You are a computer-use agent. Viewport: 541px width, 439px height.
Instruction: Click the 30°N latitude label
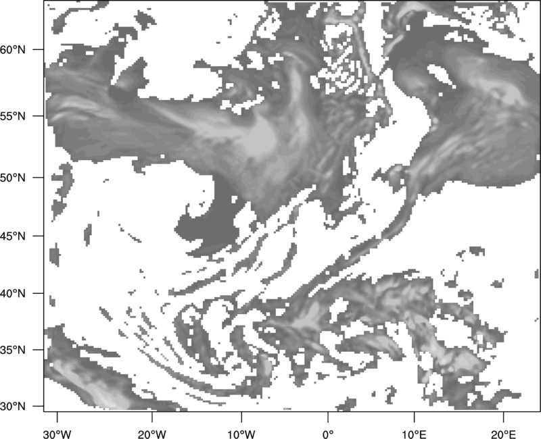[x=13, y=407]
